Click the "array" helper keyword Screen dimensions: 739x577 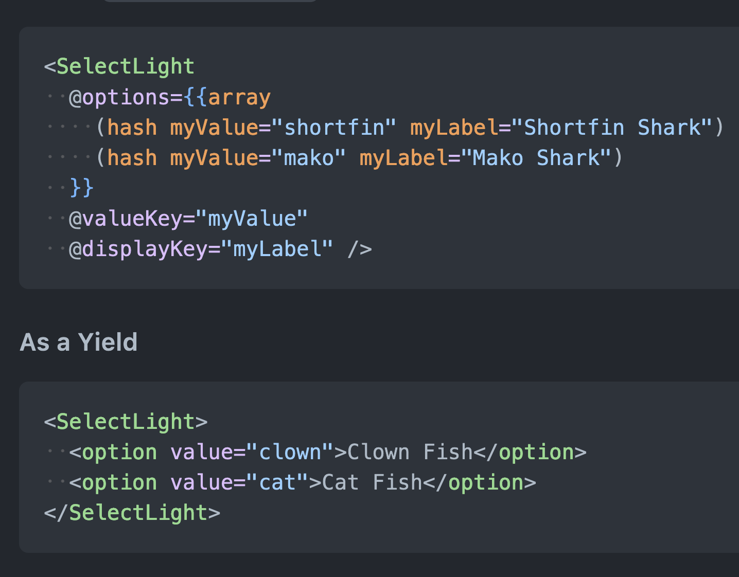coord(239,97)
